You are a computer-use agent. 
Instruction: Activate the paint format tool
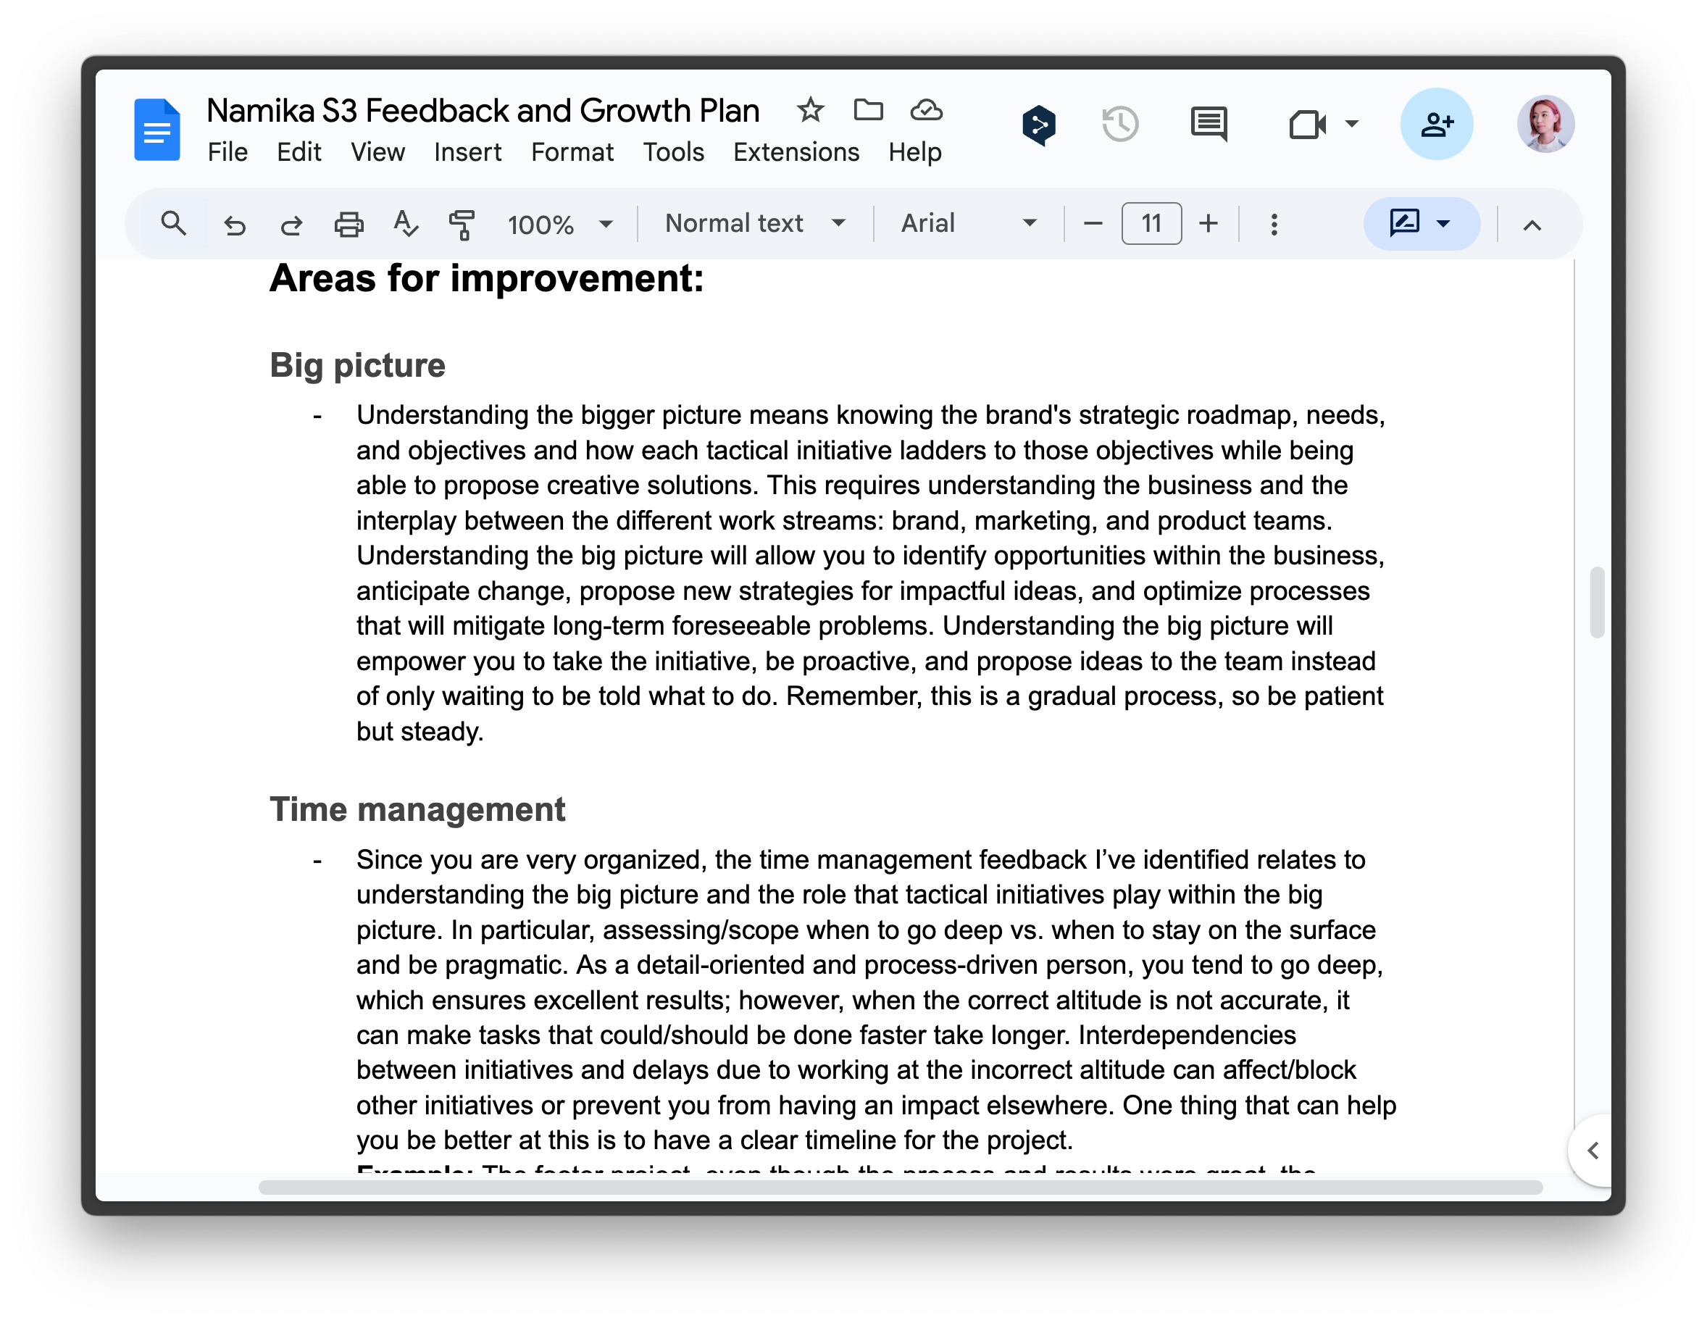click(x=462, y=225)
